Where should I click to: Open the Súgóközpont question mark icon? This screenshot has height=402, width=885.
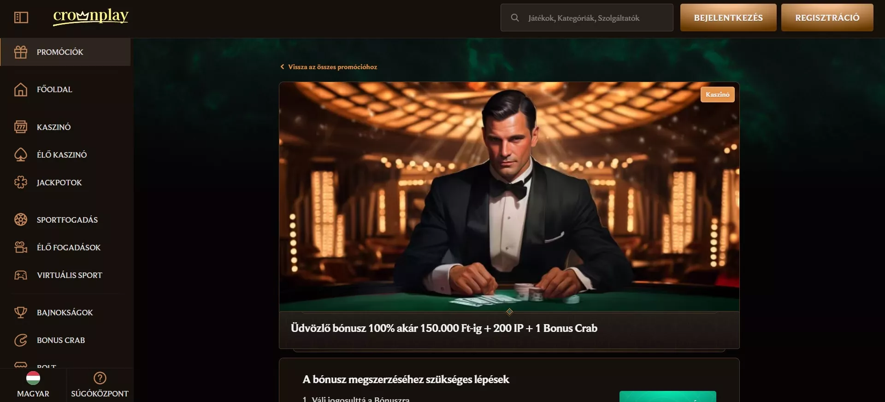(x=100, y=378)
